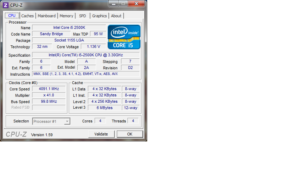Viewport: 305px width, 190px height.
Task: Click the L1 Data 8-way associativity value
Action: click(131, 89)
